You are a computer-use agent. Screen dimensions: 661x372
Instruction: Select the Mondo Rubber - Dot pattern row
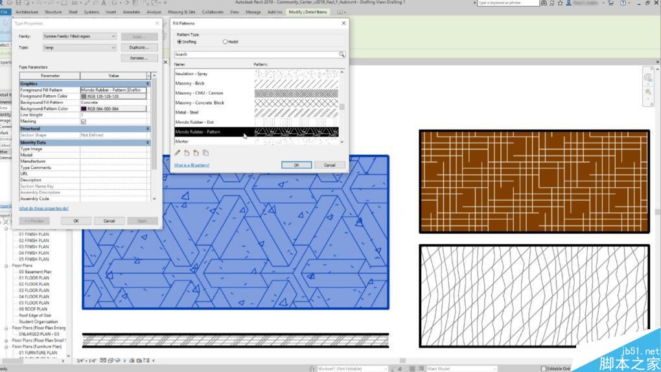257,122
